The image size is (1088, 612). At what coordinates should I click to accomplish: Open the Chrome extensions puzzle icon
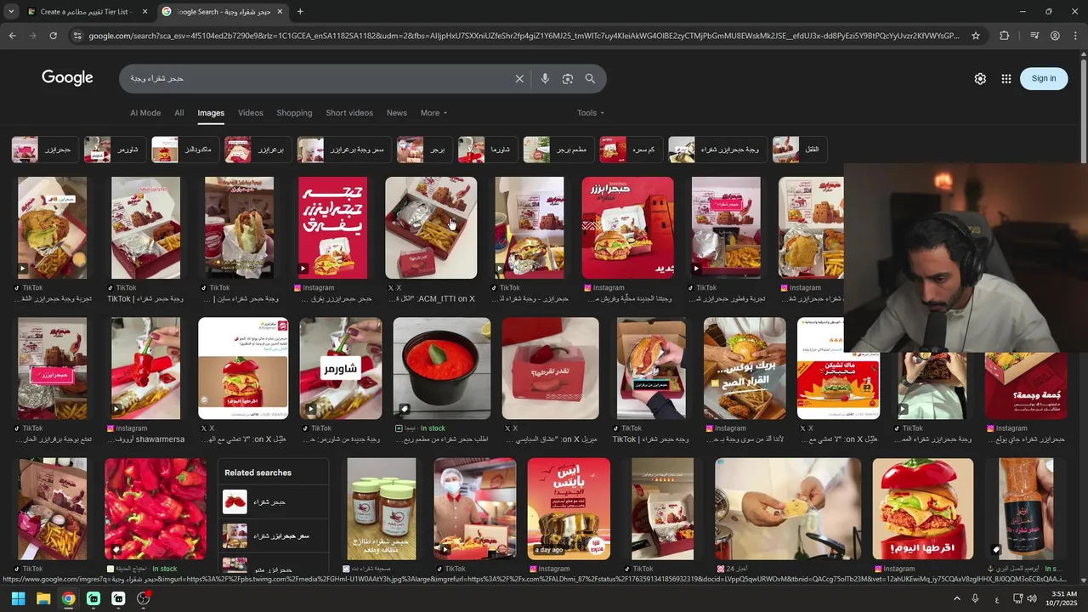click(x=1004, y=36)
